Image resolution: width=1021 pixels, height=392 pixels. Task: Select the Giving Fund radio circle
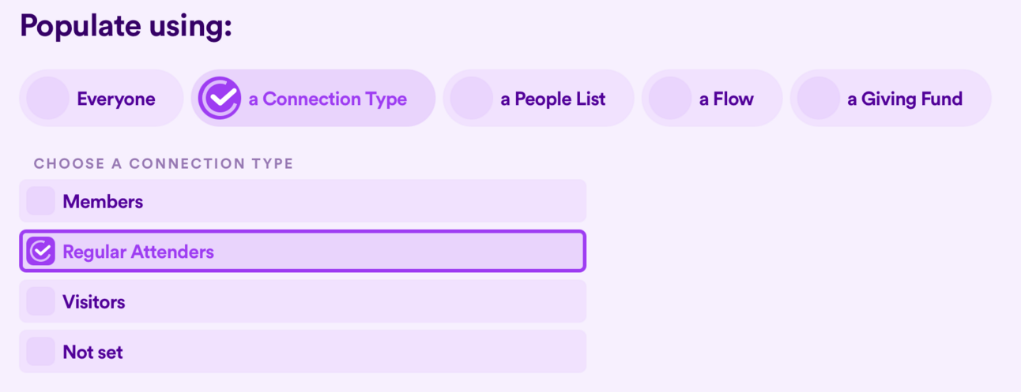point(818,99)
